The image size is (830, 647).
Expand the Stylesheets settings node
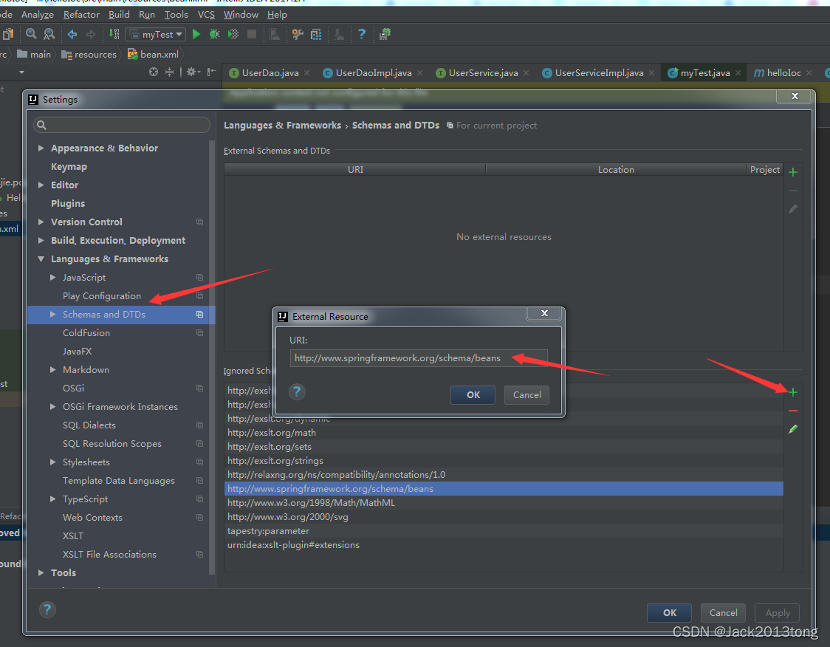coord(52,462)
